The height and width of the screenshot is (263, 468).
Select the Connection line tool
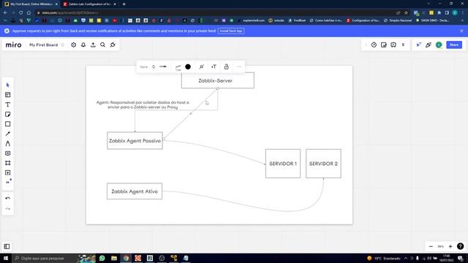coord(8,134)
